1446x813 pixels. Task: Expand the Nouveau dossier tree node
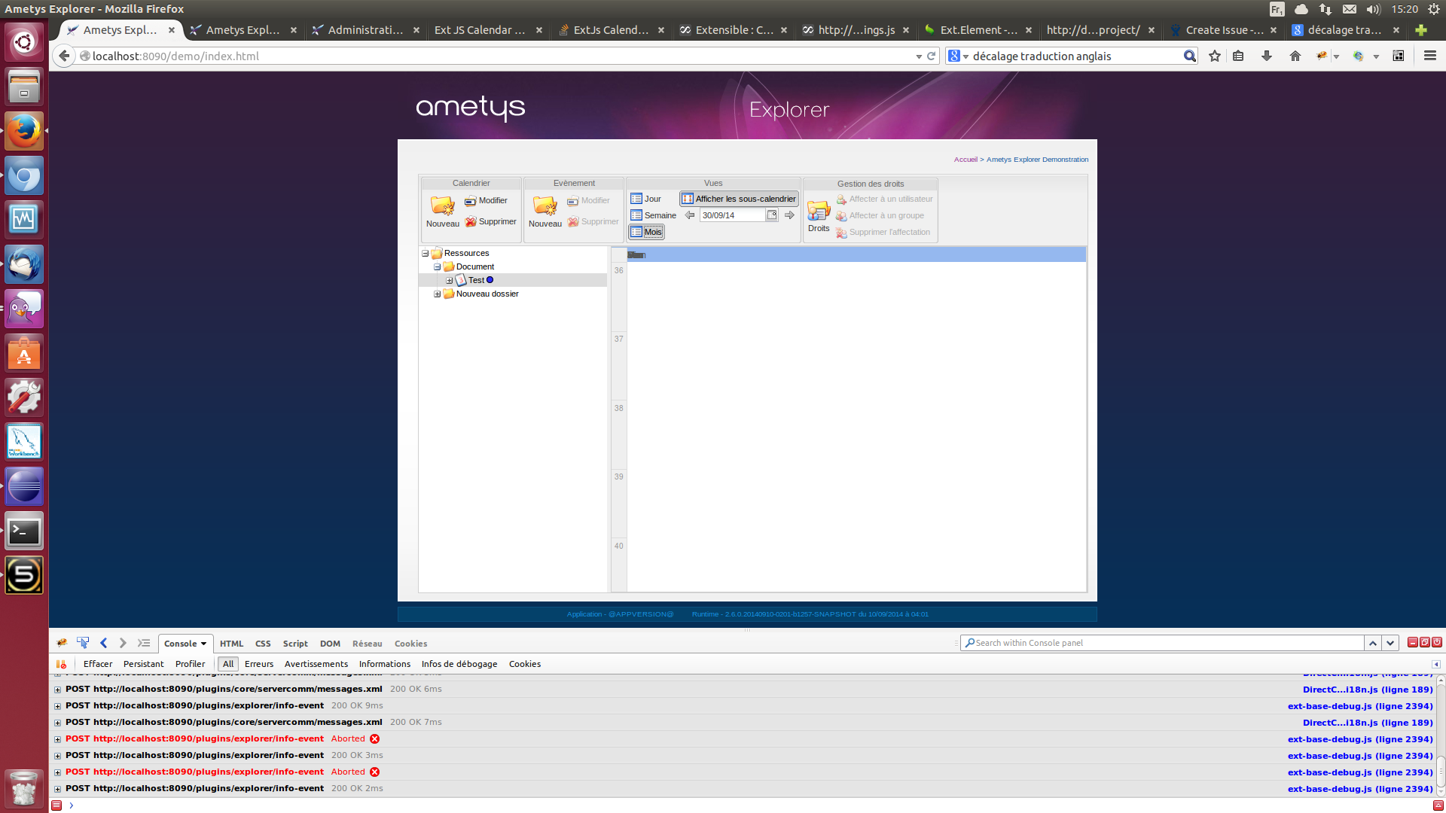tap(438, 294)
